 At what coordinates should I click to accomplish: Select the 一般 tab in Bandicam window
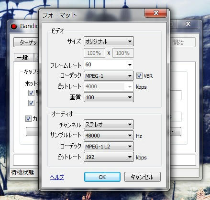pos(23,58)
